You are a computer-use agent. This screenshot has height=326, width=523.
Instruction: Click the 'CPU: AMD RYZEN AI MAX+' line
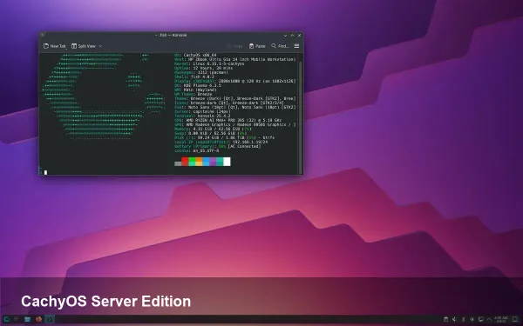click(x=228, y=120)
